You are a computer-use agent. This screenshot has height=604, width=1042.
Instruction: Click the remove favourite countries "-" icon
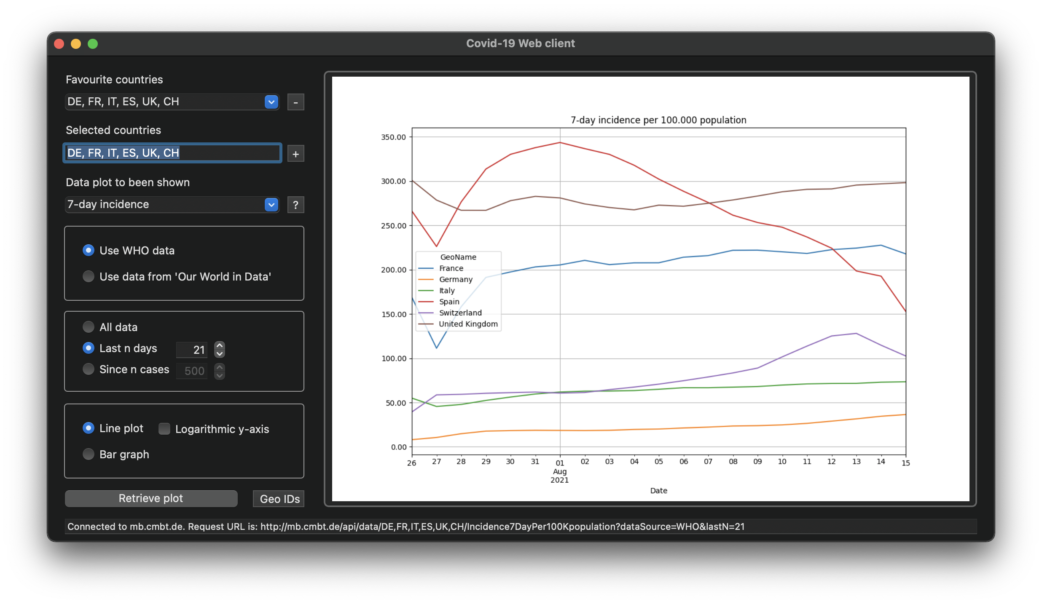point(295,102)
